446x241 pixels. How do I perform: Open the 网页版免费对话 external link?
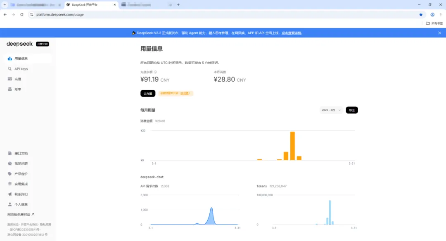point(21,215)
